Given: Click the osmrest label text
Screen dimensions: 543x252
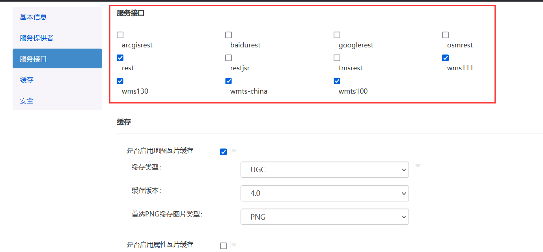Looking at the screenshot, I should pos(460,45).
